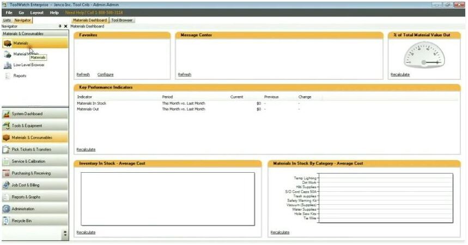This screenshot has width=468, height=245.
Task: Click the Administration gear icon
Action: pyautogui.click(x=7, y=209)
